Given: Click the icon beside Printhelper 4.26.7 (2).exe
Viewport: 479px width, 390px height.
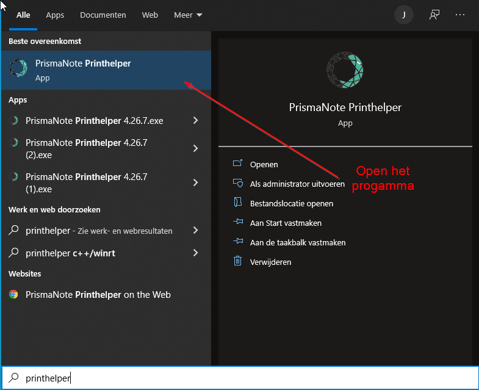Looking at the screenshot, I should 13,142.
